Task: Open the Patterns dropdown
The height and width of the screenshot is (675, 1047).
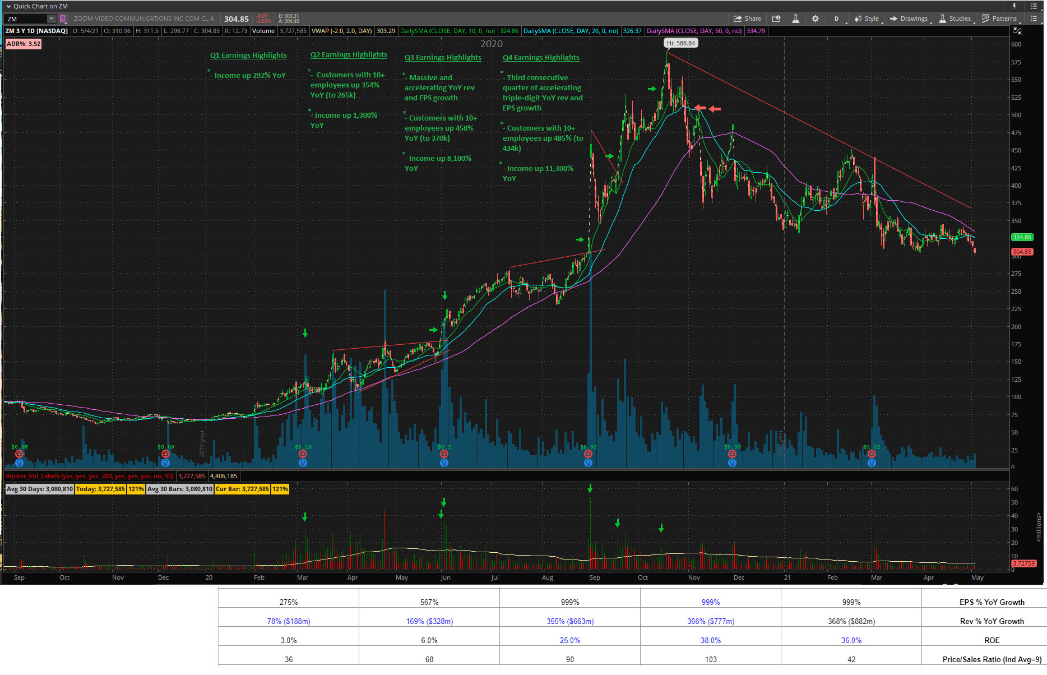Action: pos(999,19)
